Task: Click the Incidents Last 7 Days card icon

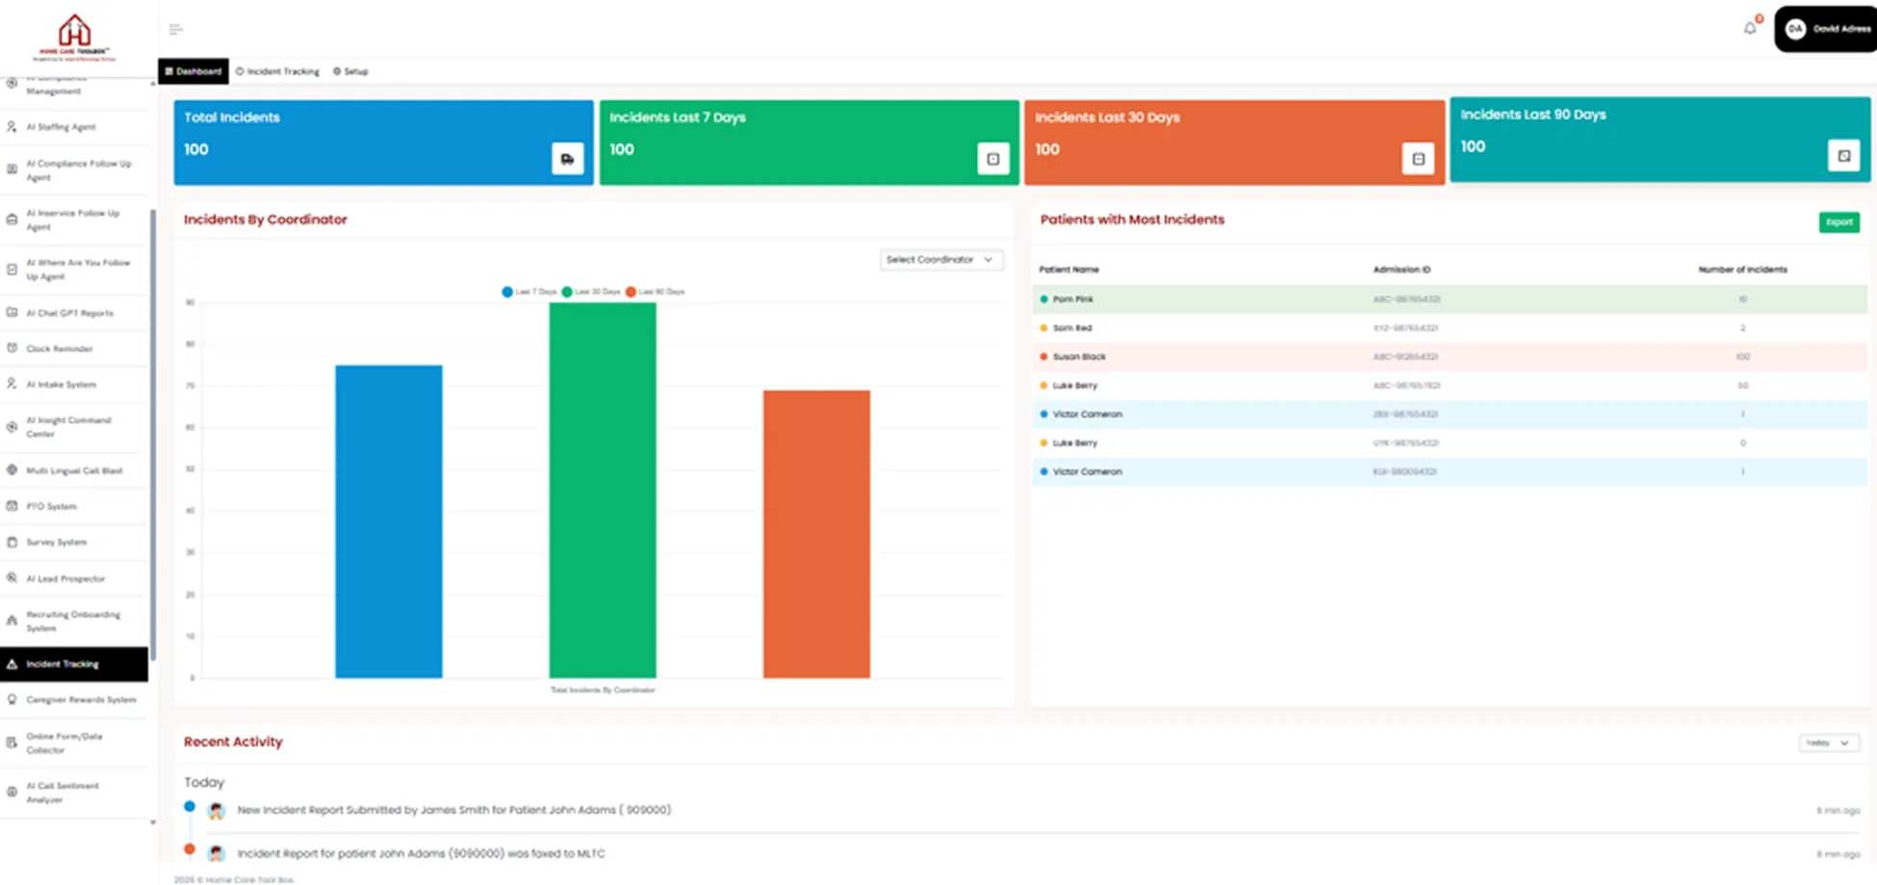Action: 992,159
